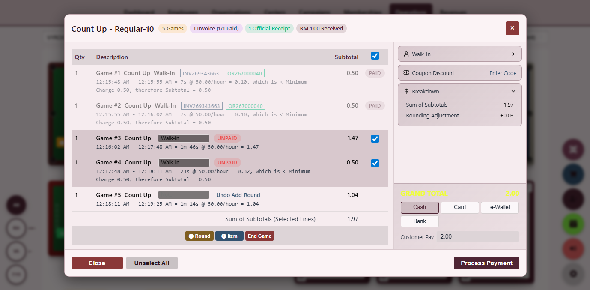Viewport: 590px width, 290px height.
Task: Select the e-Wallet payment method
Action: [500, 207]
